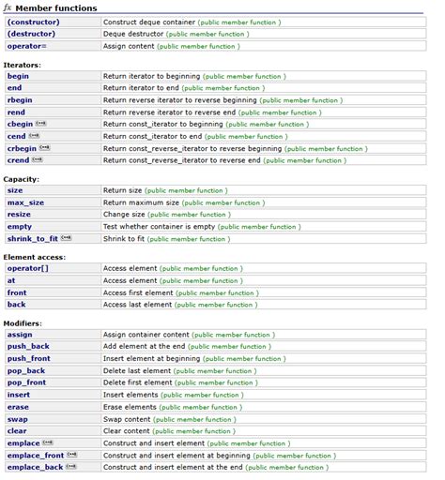
Task: Open the swap function link
Action: [x=18, y=419]
